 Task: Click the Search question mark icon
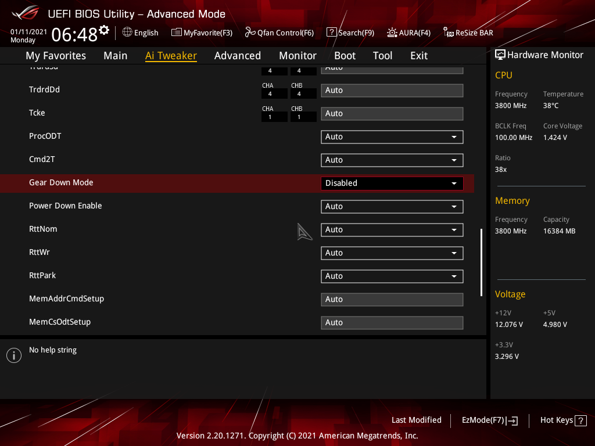pyautogui.click(x=331, y=33)
